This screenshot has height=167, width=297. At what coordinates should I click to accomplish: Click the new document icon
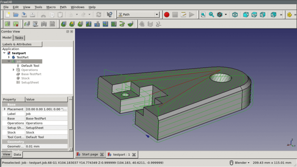8,15
